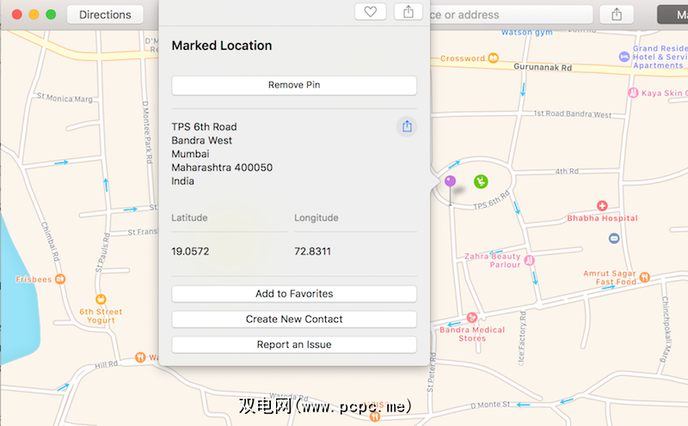Click the Watson gym label
Screen dimensions: 688x426
527,33
